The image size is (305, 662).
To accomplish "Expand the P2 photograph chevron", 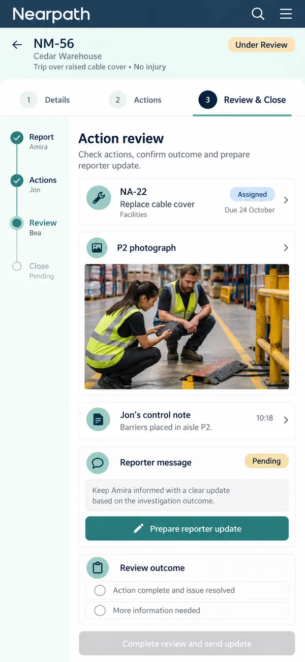I will point(286,248).
